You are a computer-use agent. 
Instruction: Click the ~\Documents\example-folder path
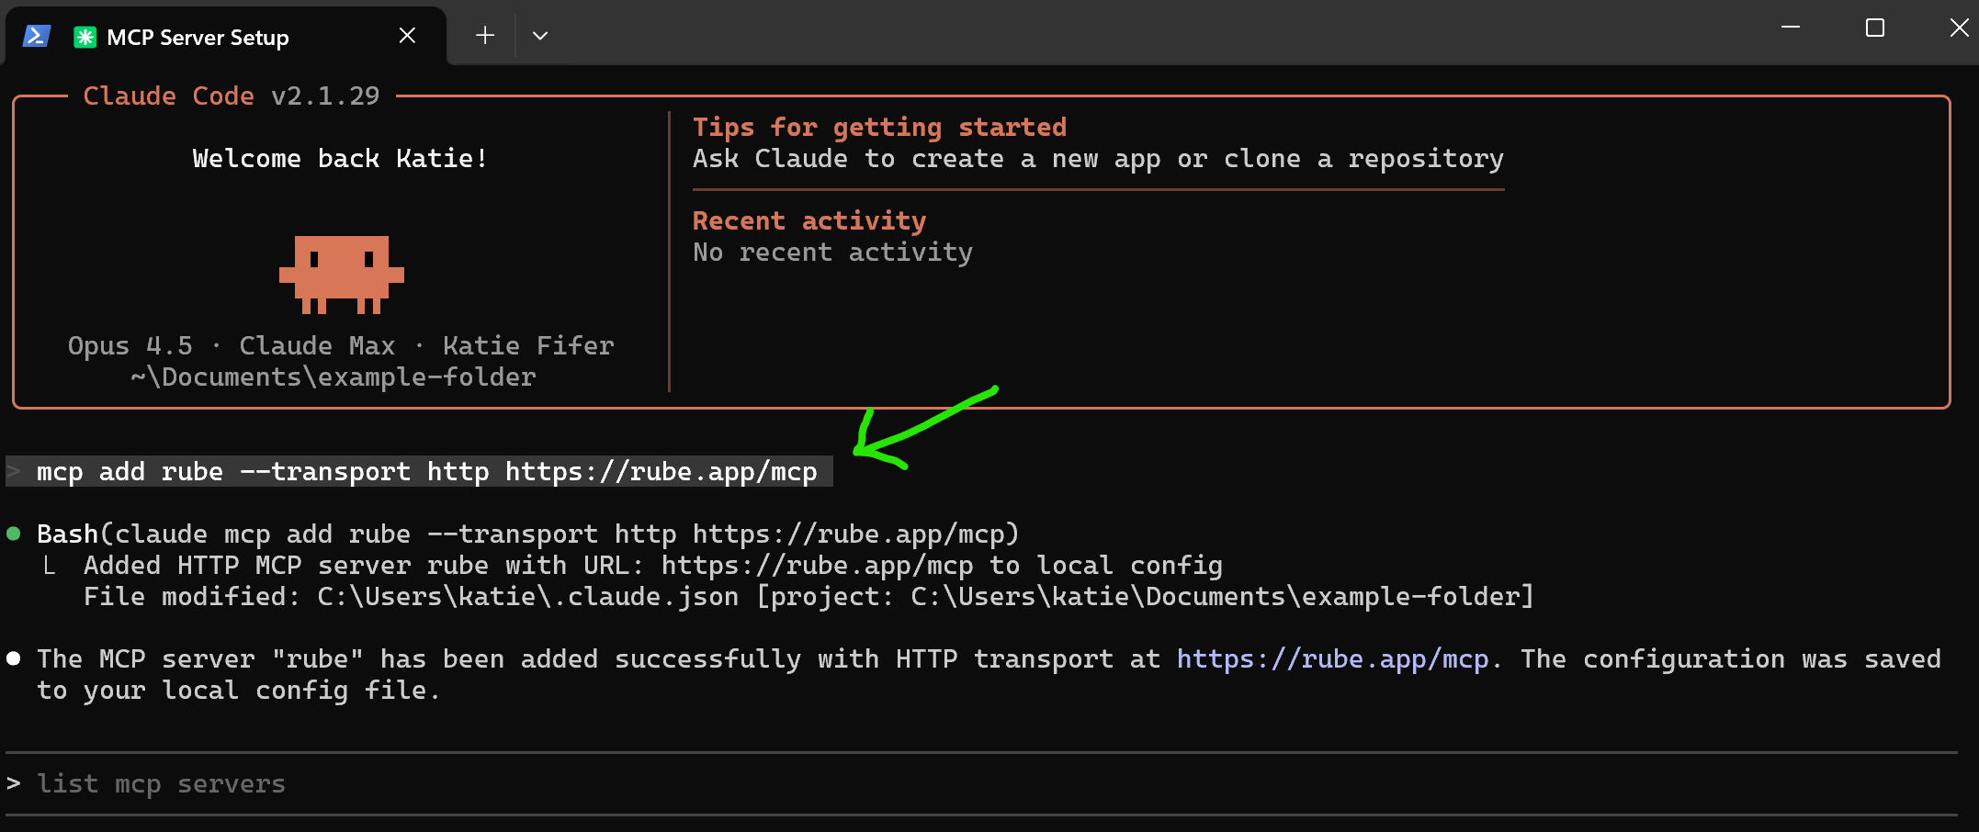(333, 377)
